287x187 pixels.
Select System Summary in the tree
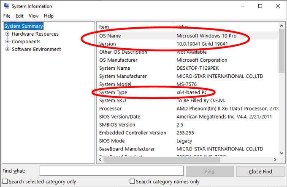(24, 26)
